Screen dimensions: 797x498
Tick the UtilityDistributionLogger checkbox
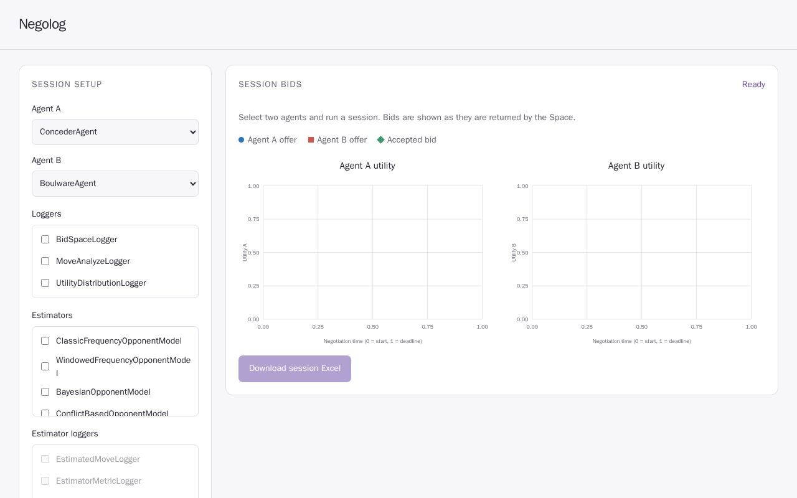pos(45,283)
